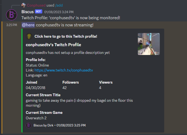Open the Twitch stream preview thumbnail

point(149,44)
